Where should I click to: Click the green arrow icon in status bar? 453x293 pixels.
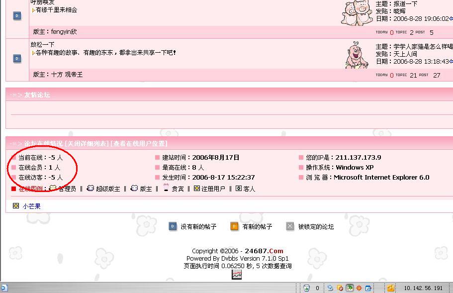350,288
